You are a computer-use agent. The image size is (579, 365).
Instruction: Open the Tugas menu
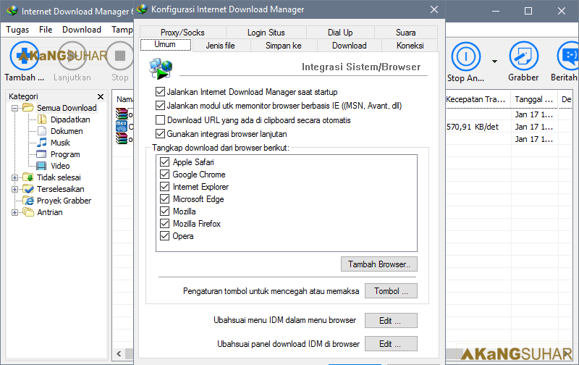17,30
